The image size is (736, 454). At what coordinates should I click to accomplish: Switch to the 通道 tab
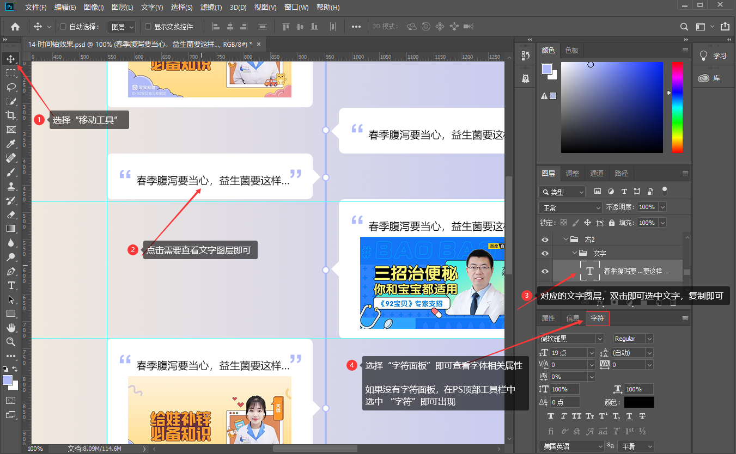597,173
